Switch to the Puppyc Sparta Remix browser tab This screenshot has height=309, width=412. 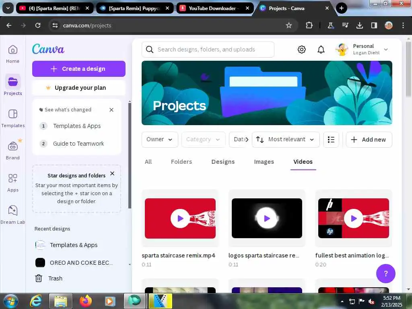point(134,8)
